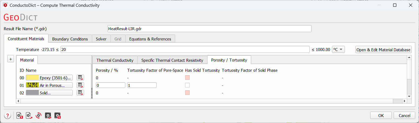Switch to the Boundary Conditions tab
The image size is (419, 123).
pos(70,39)
